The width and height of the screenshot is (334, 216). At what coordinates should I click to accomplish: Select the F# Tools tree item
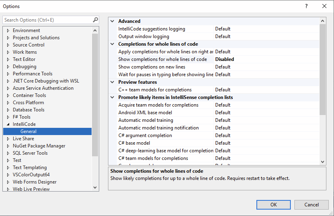coord(22,117)
